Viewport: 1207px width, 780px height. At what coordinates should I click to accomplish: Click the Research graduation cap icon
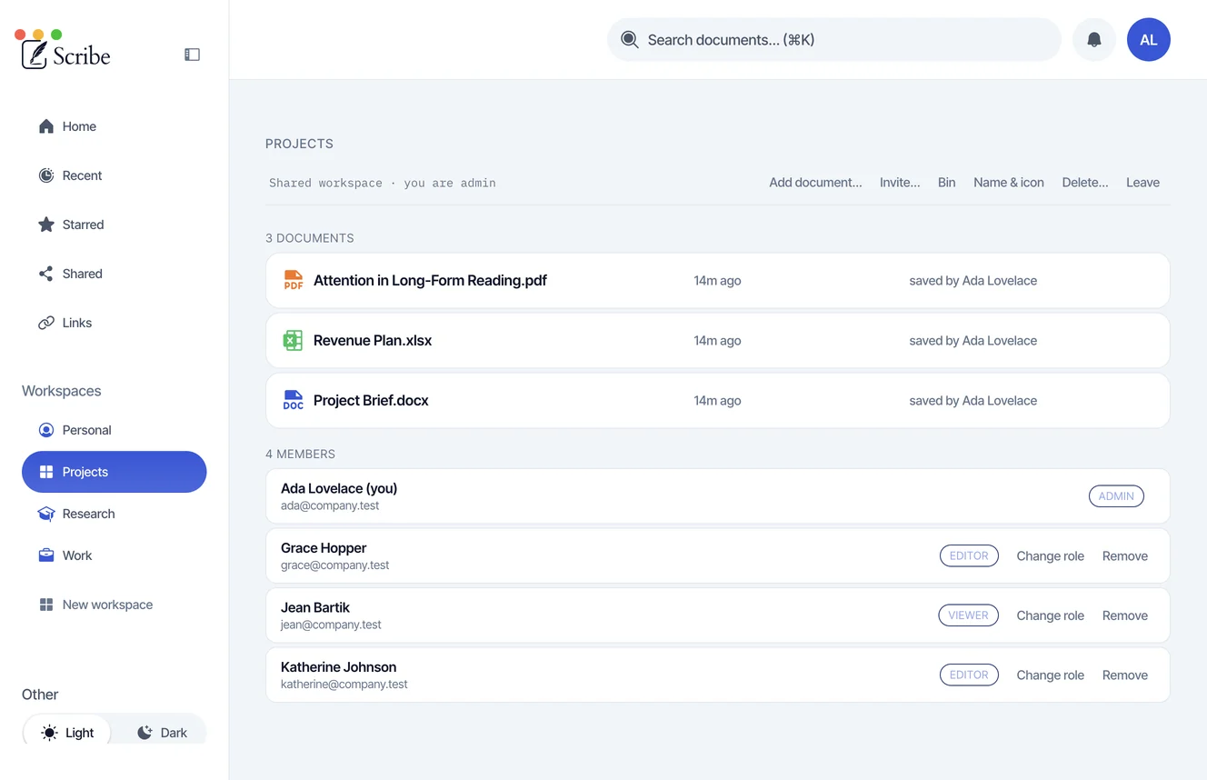point(46,514)
